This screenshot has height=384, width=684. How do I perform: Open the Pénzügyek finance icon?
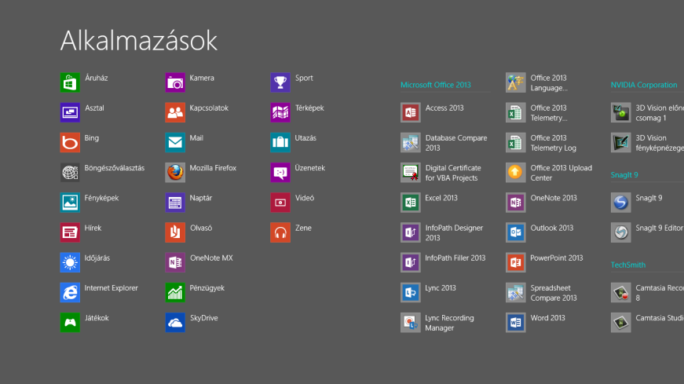[x=175, y=292]
